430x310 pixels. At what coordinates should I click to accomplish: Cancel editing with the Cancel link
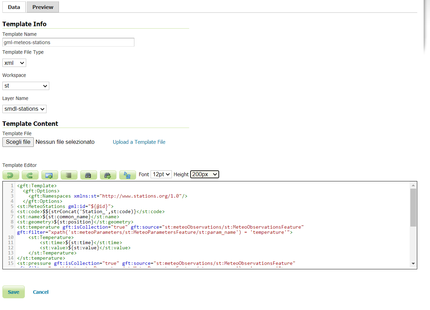(x=41, y=292)
